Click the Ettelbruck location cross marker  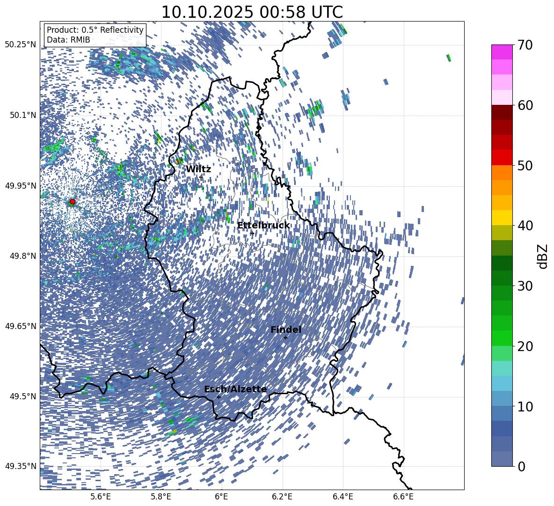[252, 233]
